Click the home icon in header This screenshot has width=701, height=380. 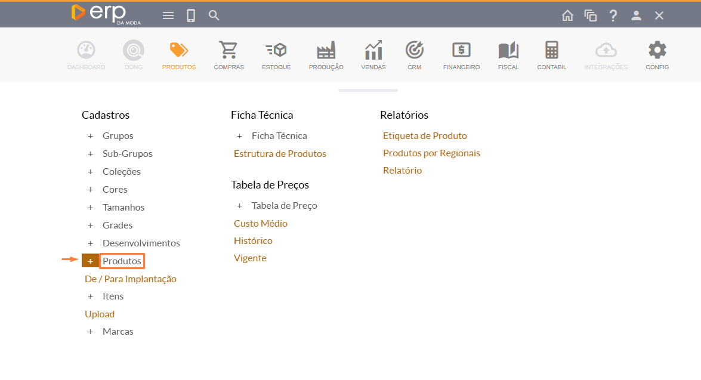pos(567,16)
